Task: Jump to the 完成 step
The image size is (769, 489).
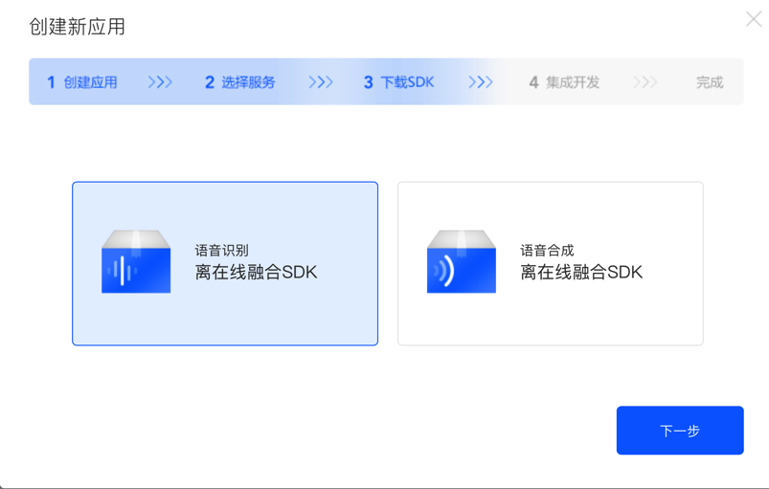Action: [710, 82]
